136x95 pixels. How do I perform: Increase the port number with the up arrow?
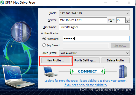click(128, 19)
